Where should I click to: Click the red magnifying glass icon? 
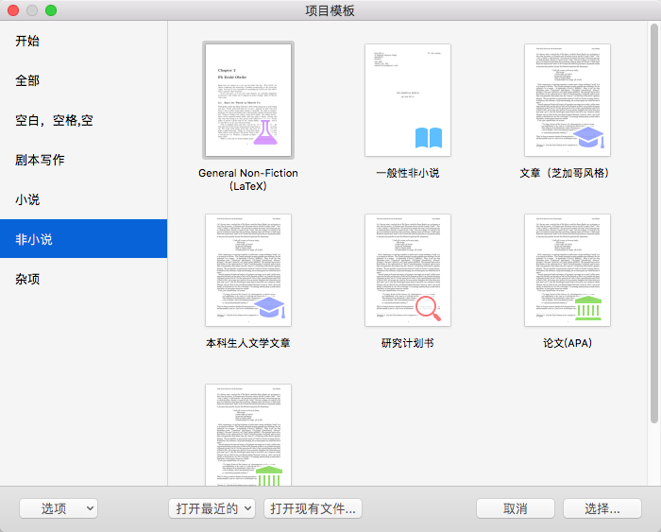coord(428,308)
